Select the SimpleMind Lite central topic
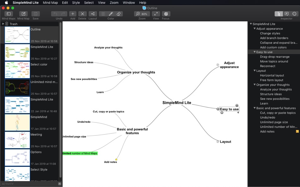This screenshot has height=187, width=300. [x=177, y=103]
